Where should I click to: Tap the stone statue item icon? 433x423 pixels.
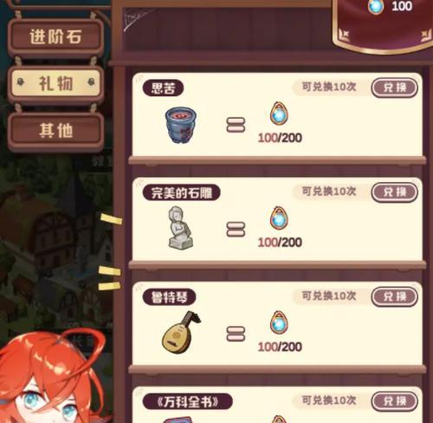[181, 228]
